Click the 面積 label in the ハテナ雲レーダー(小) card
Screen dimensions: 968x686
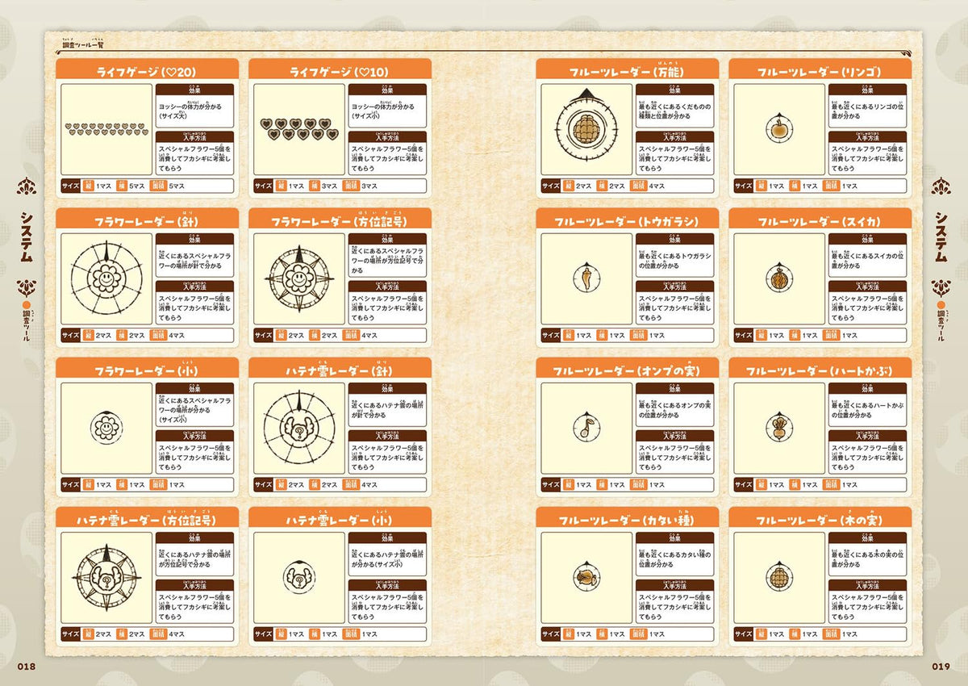pyautogui.click(x=351, y=634)
